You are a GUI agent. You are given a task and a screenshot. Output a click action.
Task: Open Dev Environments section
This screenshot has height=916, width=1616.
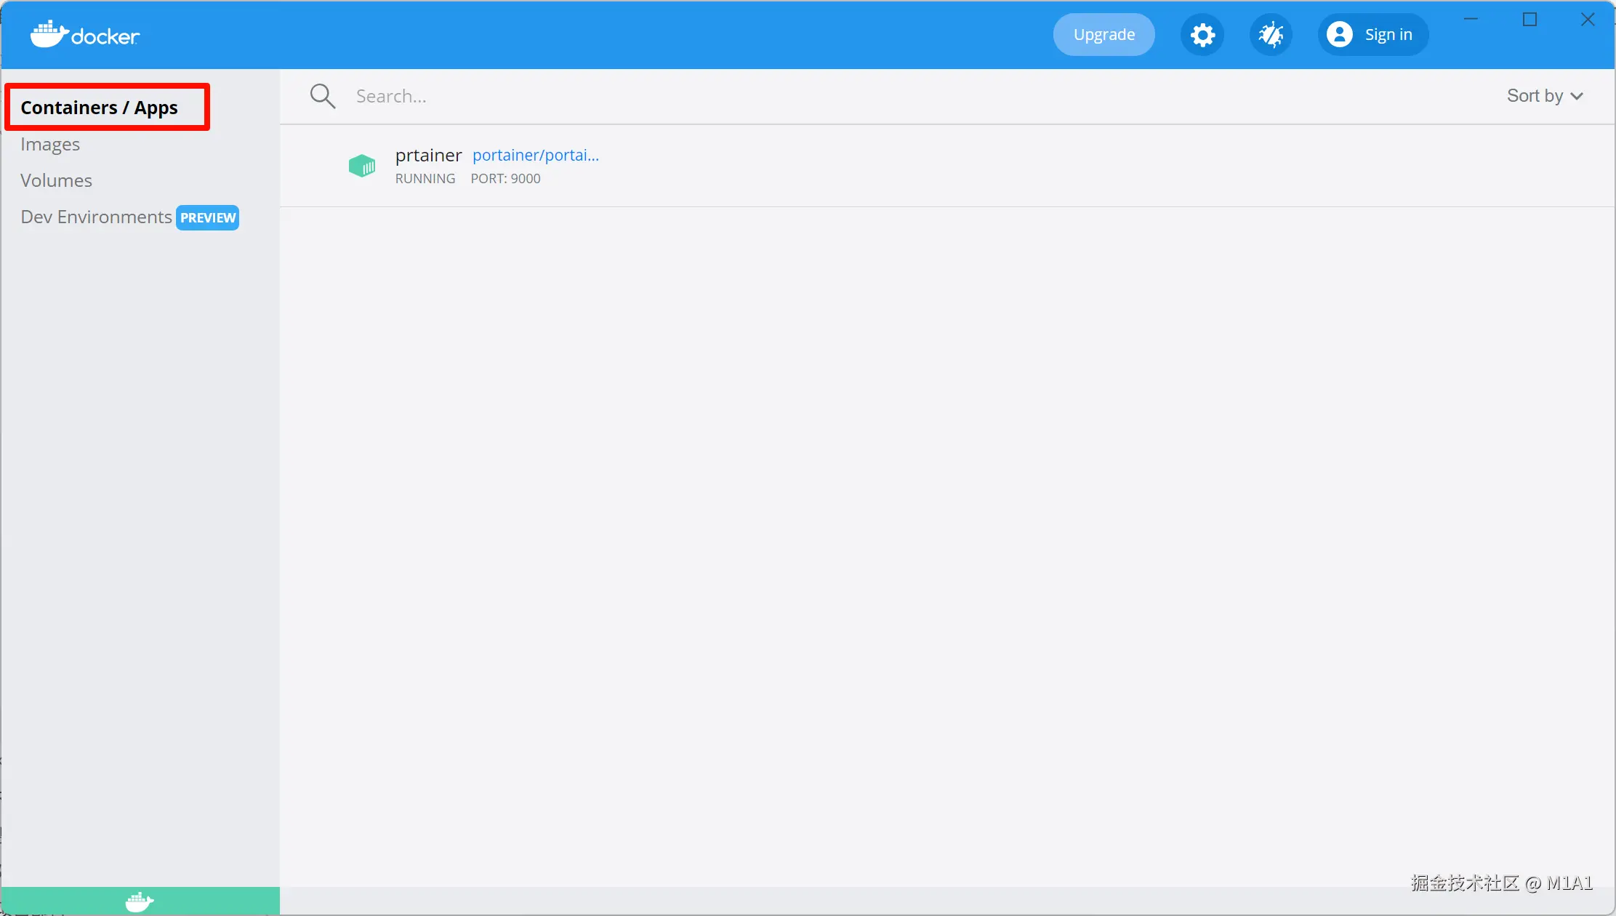pyautogui.click(x=96, y=217)
